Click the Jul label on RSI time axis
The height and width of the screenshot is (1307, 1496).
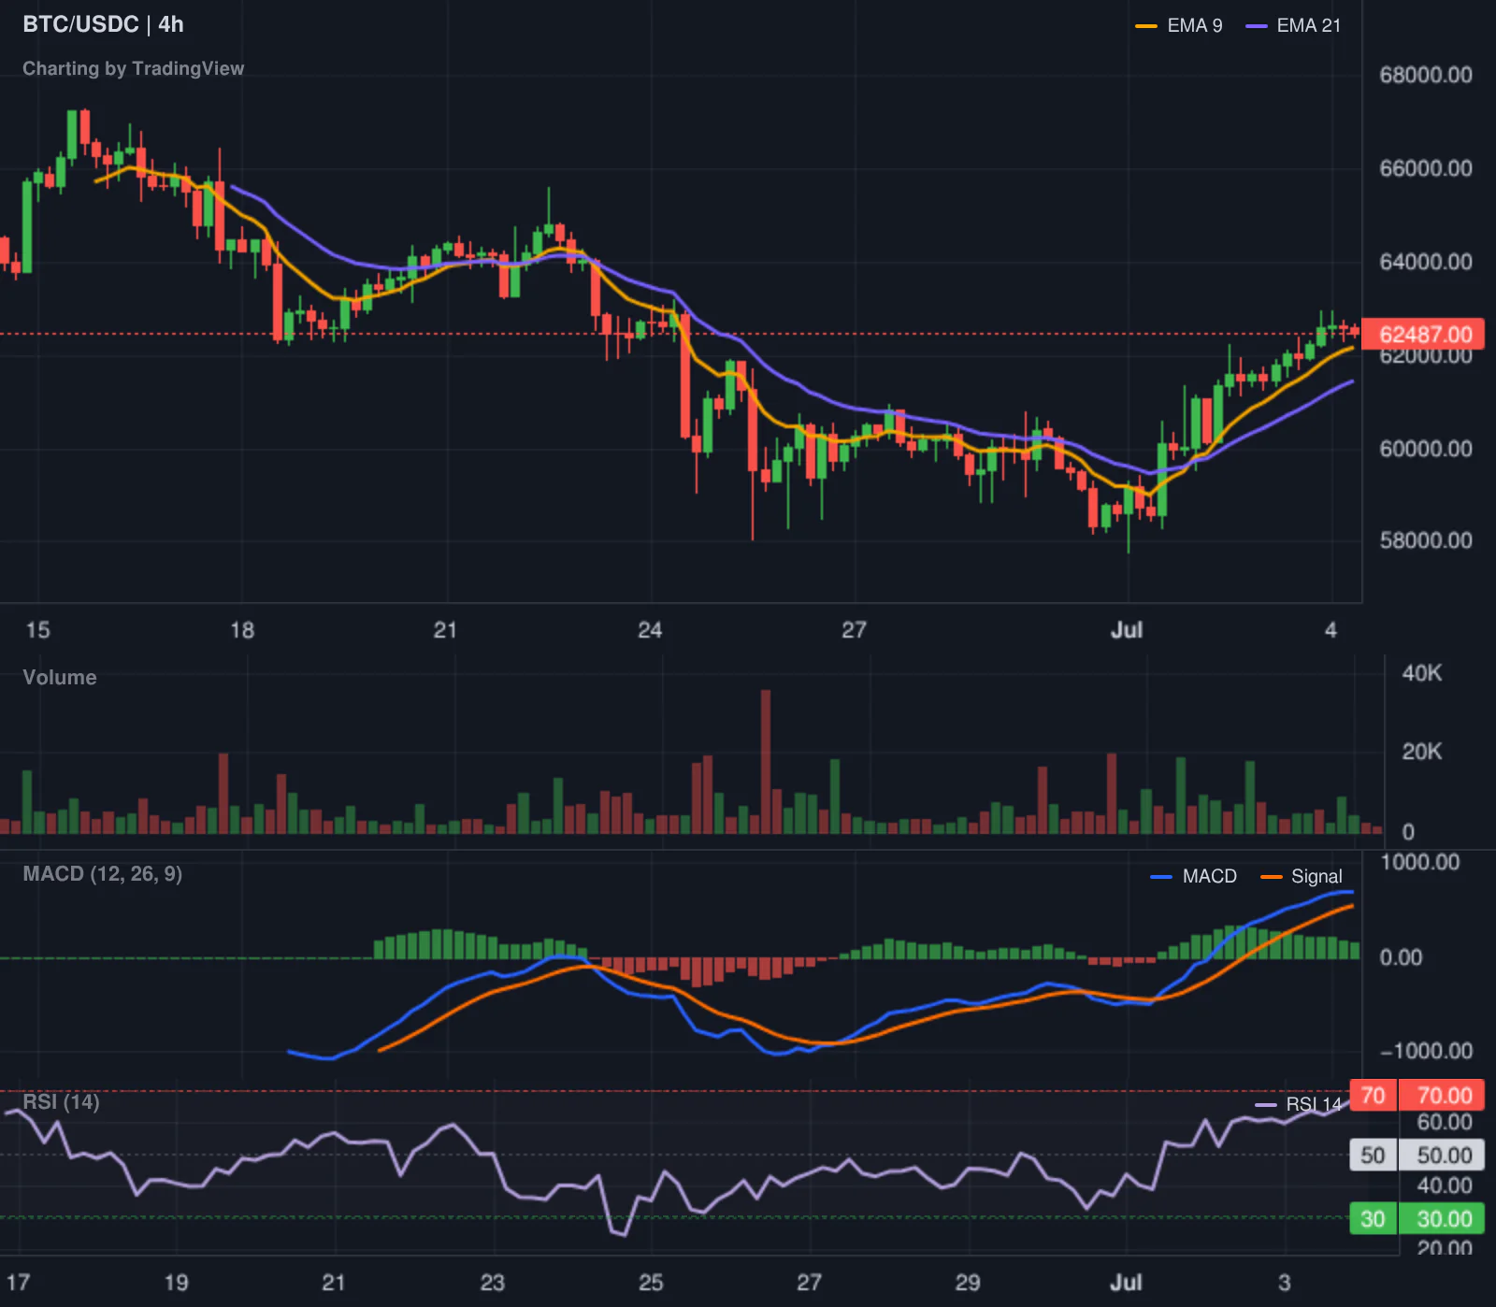pos(1126,1283)
